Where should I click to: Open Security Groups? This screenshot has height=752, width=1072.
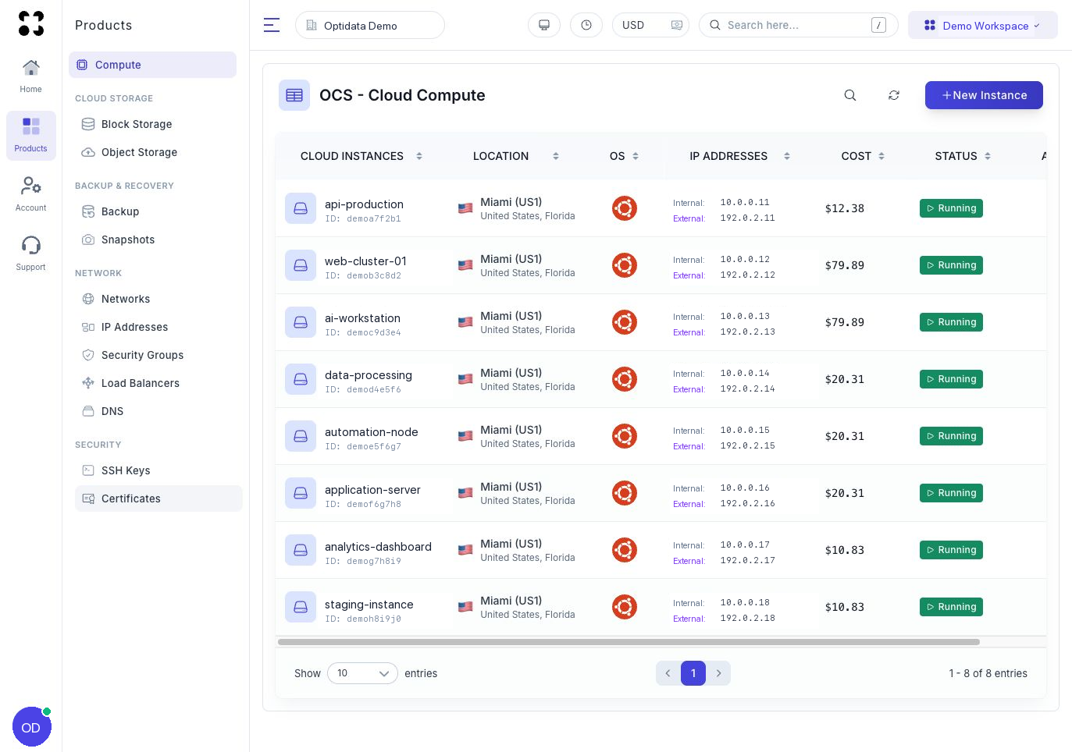[x=158, y=355]
